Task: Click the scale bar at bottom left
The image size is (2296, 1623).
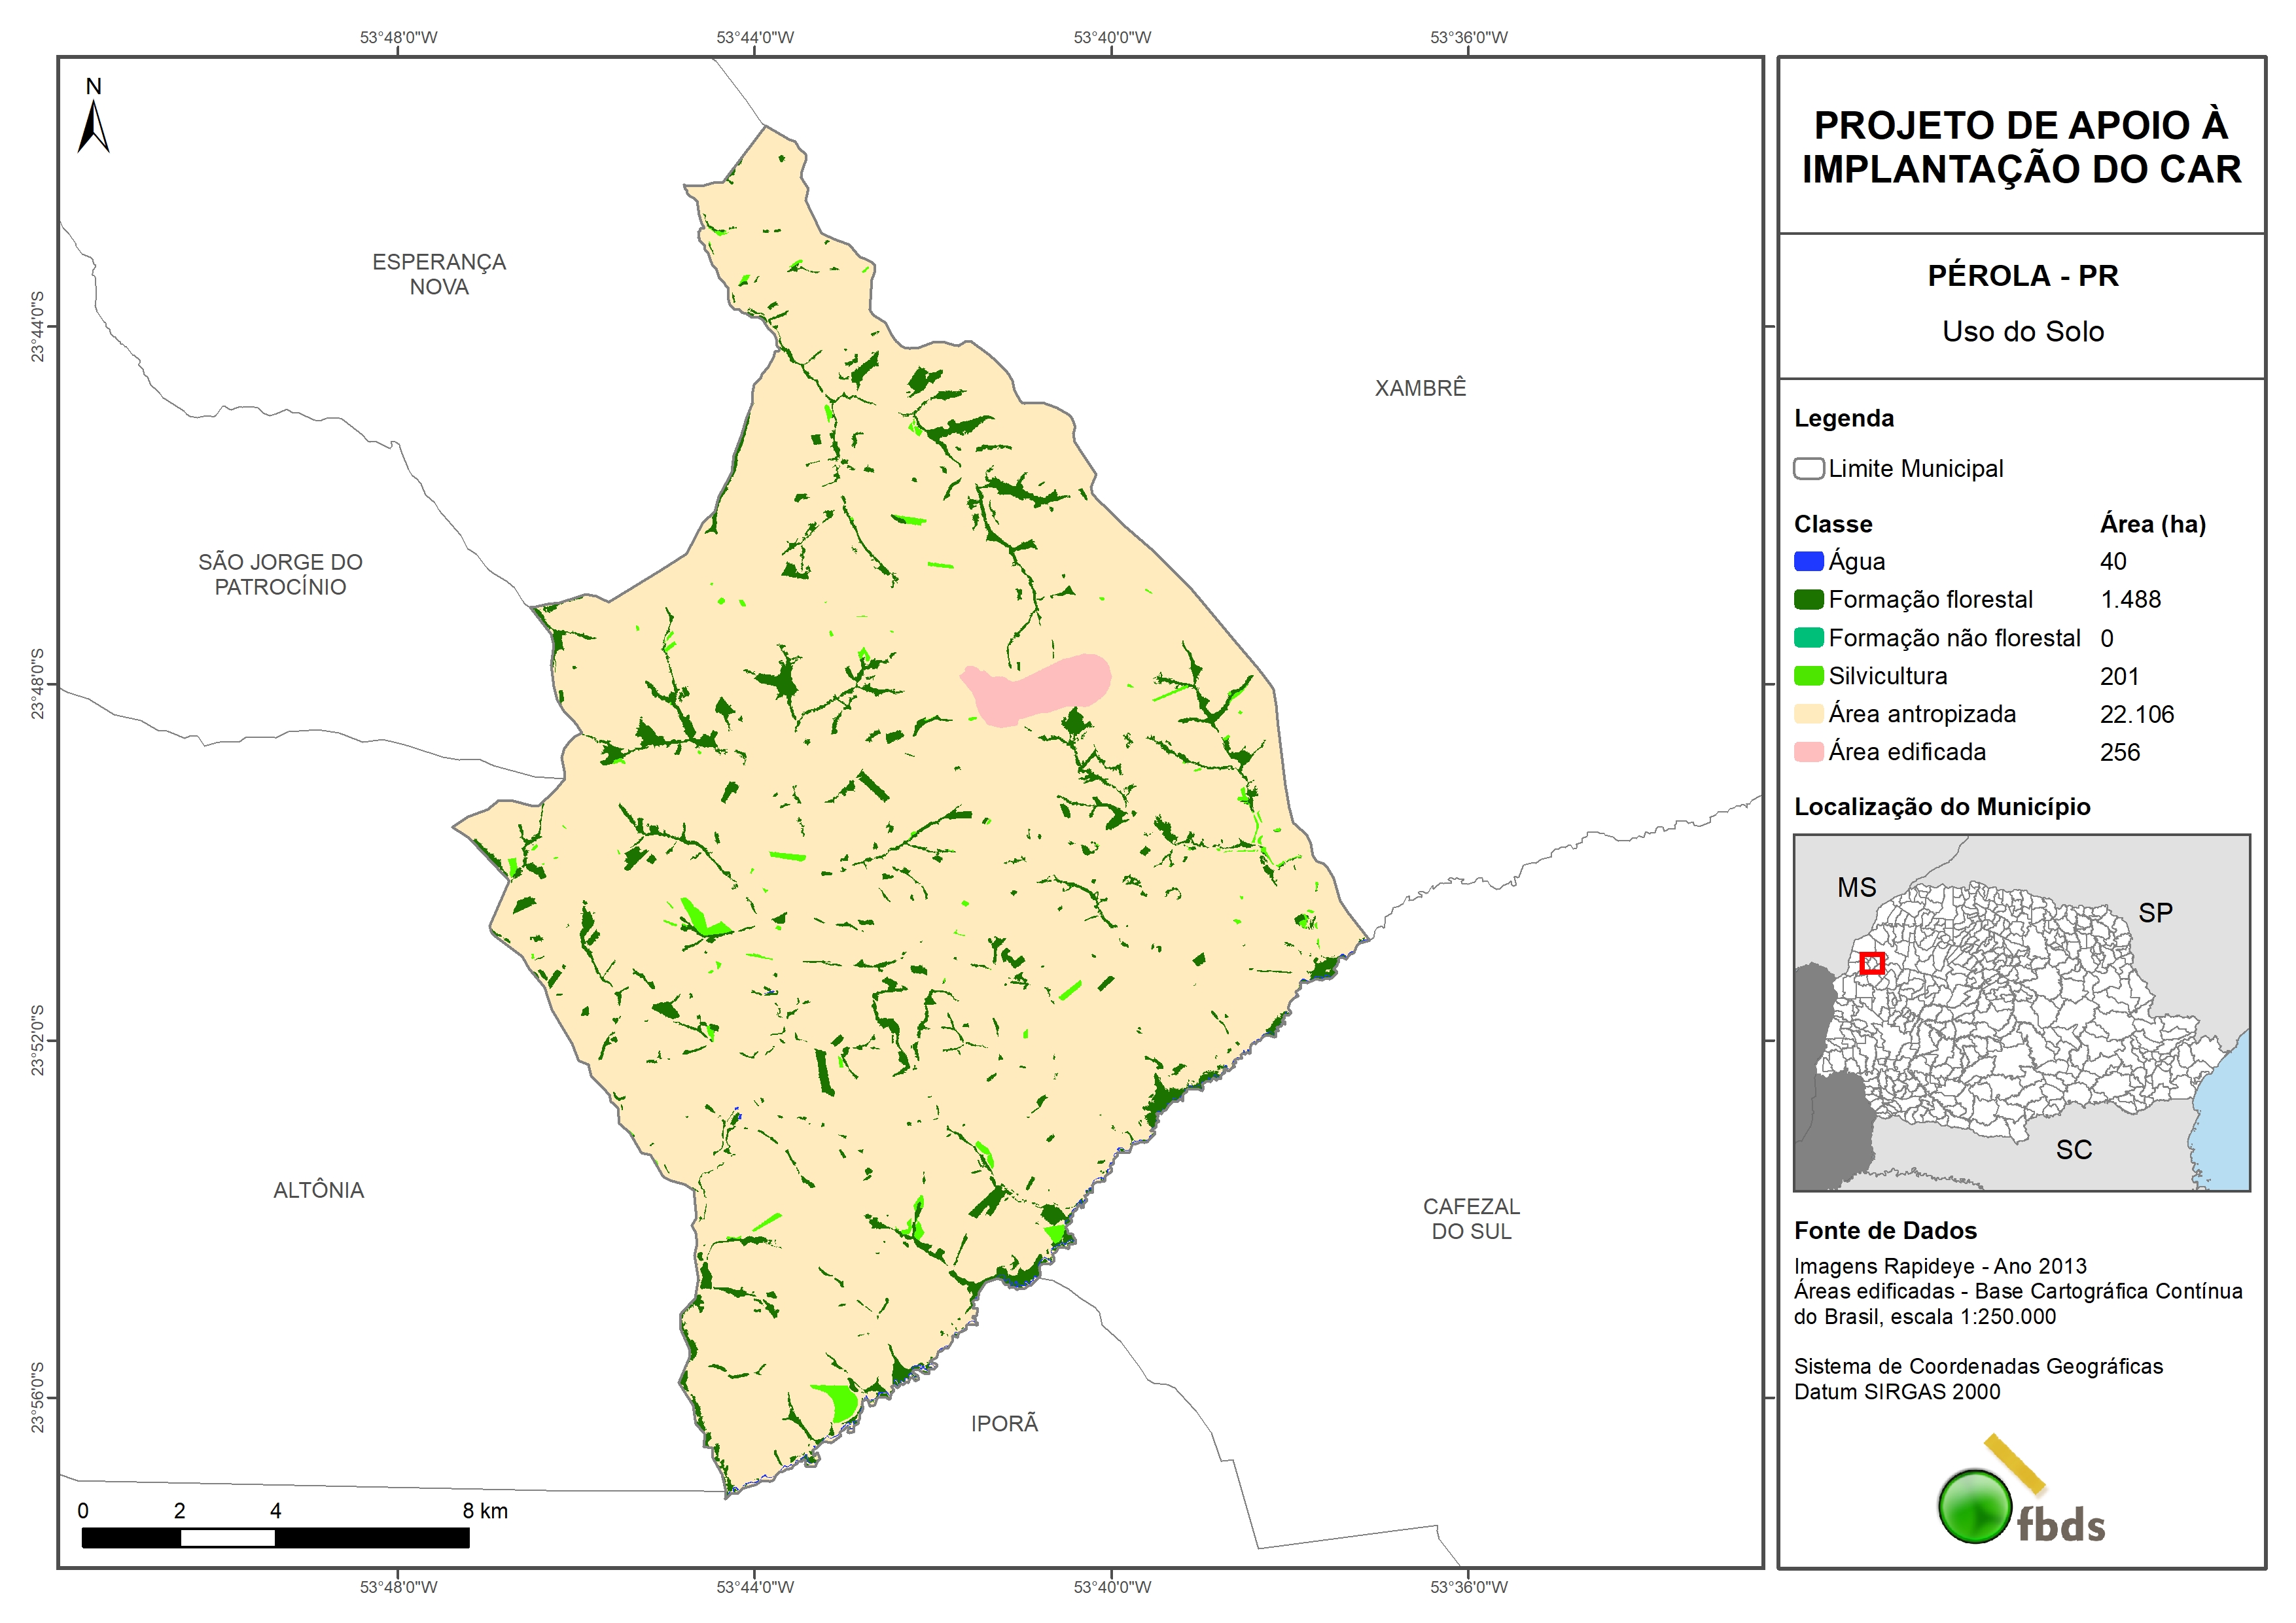Action: pyautogui.click(x=275, y=1537)
